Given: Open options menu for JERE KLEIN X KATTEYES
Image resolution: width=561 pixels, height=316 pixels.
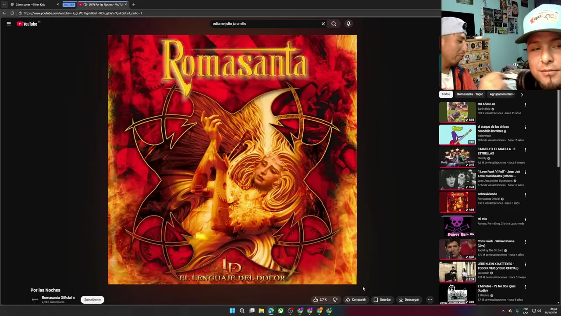Looking at the screenshot, I should [x=525, y=265].
